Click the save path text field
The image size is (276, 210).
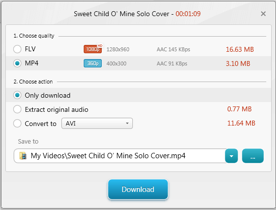[x=120, y=156]
